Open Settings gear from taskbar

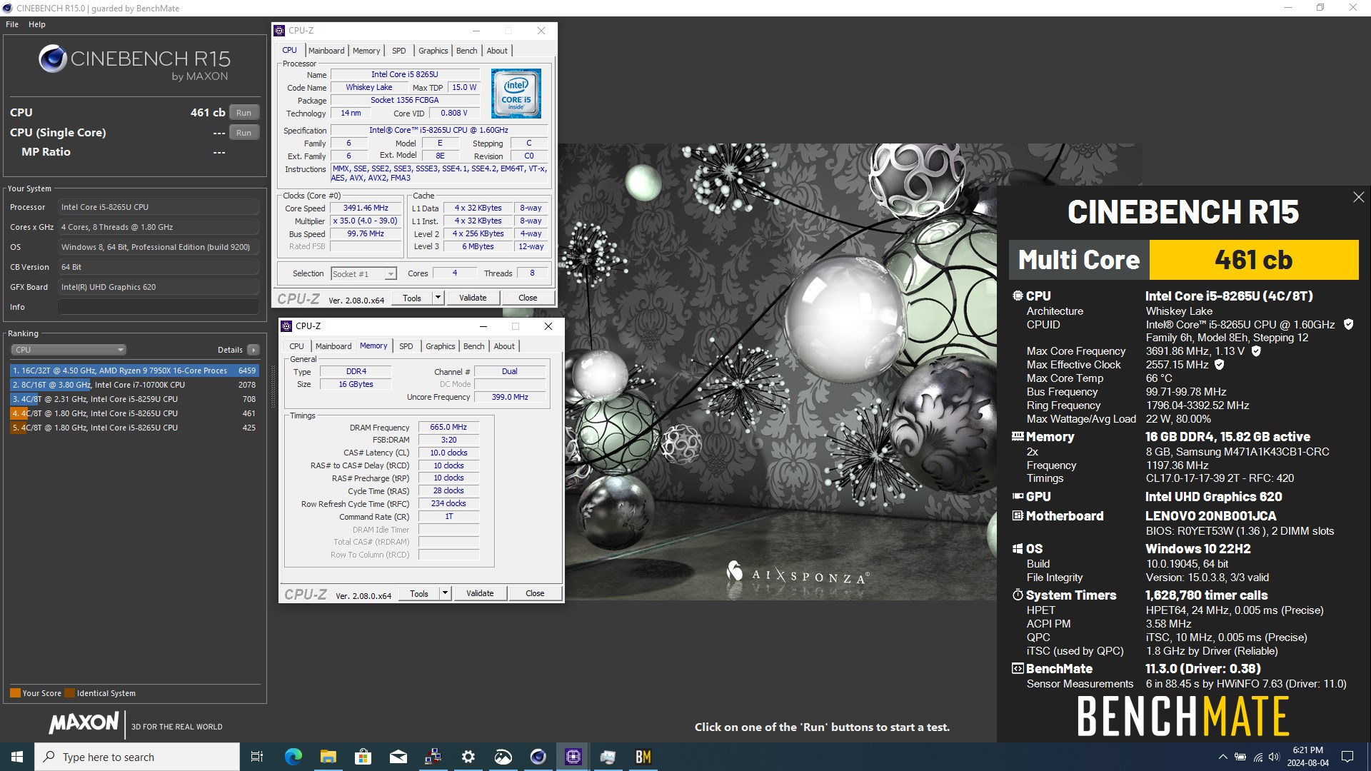[468, 757]
